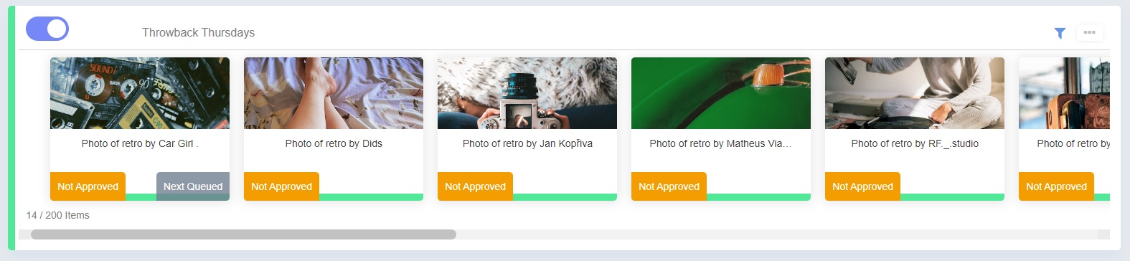Select the cassette tapes photo thumbnail
Image resolution: width=1130 pixels, height=261 pixels.
coord(140,93)
